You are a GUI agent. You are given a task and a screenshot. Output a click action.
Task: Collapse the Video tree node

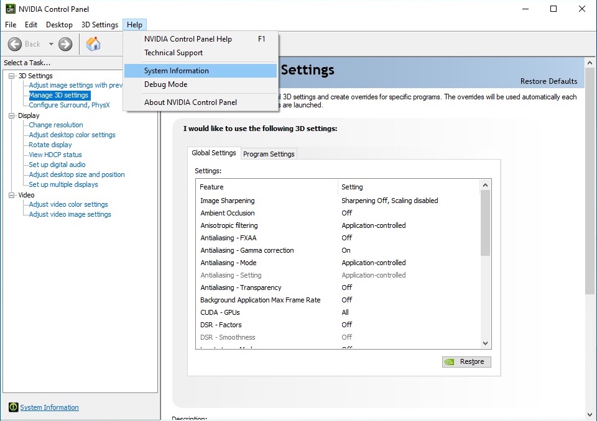[12, 195]
